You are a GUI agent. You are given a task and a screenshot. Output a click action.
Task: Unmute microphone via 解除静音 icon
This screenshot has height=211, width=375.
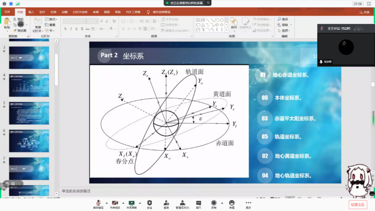pos(99,203)
